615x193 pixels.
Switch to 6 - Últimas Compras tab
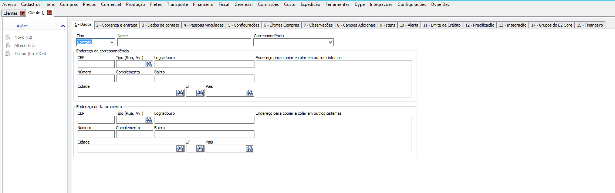(x=281, y=25)
